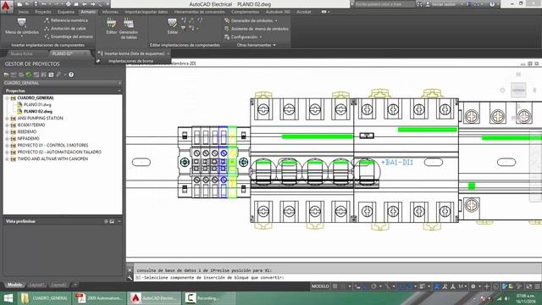Open Importar/exportar datos ribbon tab
Viewport: 542px width, 305px height.
pos(147,12)
